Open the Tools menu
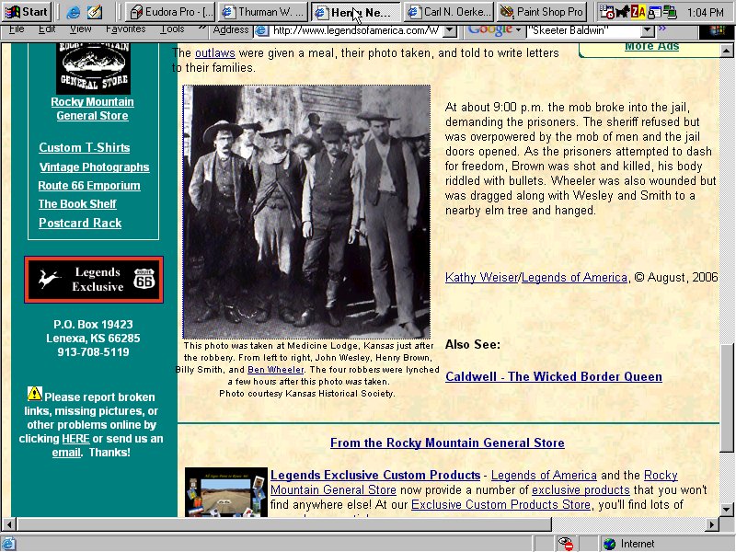Viewport: 736px width, 552px height. (172, 29)
